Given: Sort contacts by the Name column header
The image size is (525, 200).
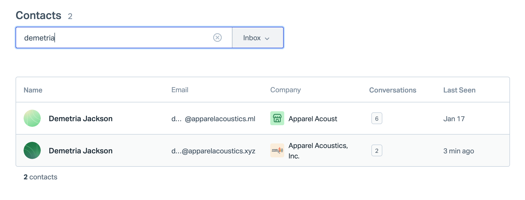Looking at the screenshot, I should pos(33,90).
